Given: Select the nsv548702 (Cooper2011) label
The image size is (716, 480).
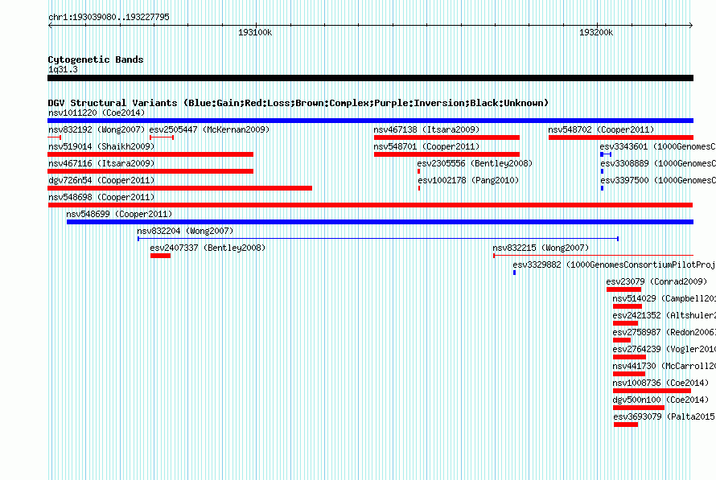Looking at the screenshot, I should pyautogui.click(x=601, y=129).
